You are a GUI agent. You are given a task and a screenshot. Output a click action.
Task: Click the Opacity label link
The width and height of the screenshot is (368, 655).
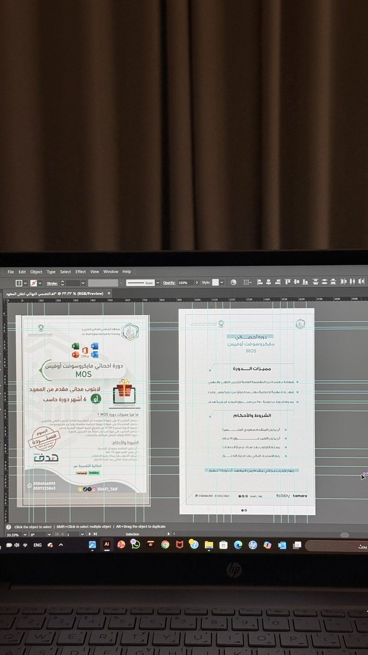[168, 283]
